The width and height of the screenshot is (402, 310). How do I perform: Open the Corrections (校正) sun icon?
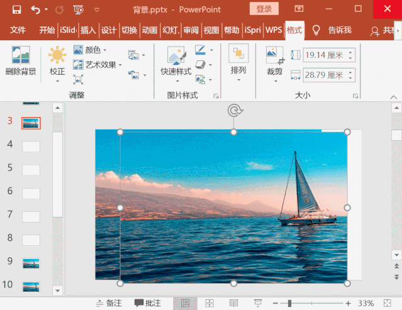point(57,57)
